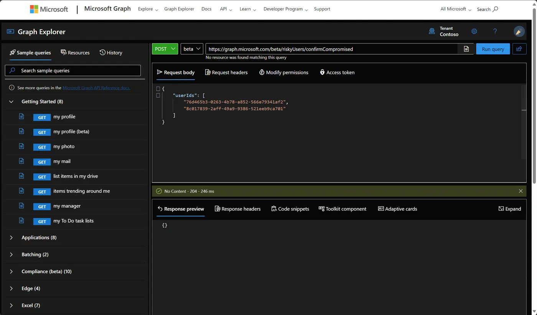Screen dimensions: 537x315
Task: Open the Code snippets tab
Action: [290, 209]
